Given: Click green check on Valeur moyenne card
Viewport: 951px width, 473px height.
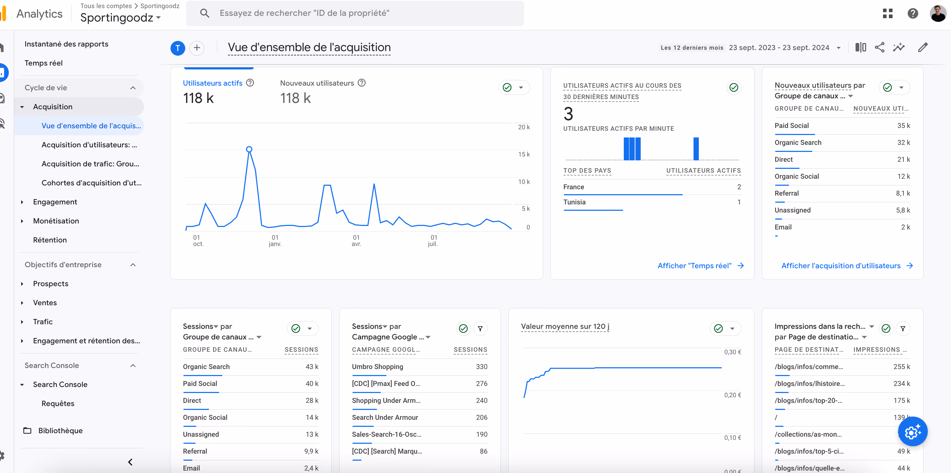Looking at the screenshot, I should pyautogui.click(x=719, y=328).
